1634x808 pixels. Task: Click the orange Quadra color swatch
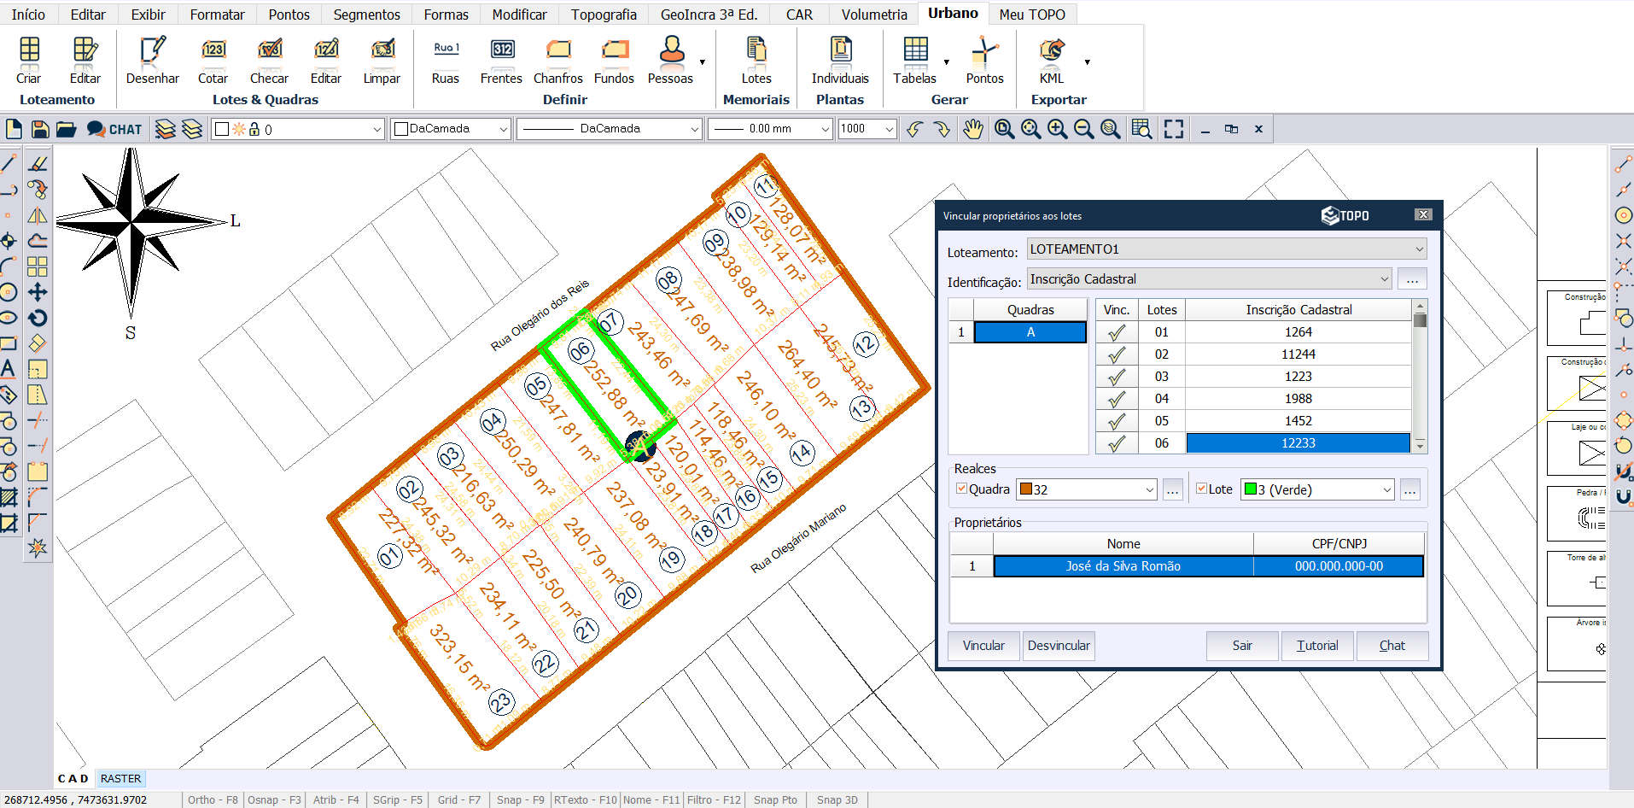[x=1026, y=489]
